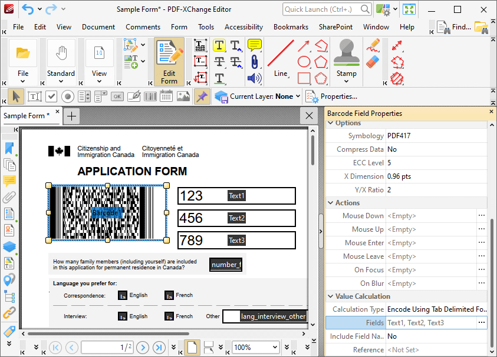Click the Redo arrow icon
Image resolution: width=497 pixels, height=357 pixels.
[51, 9]
